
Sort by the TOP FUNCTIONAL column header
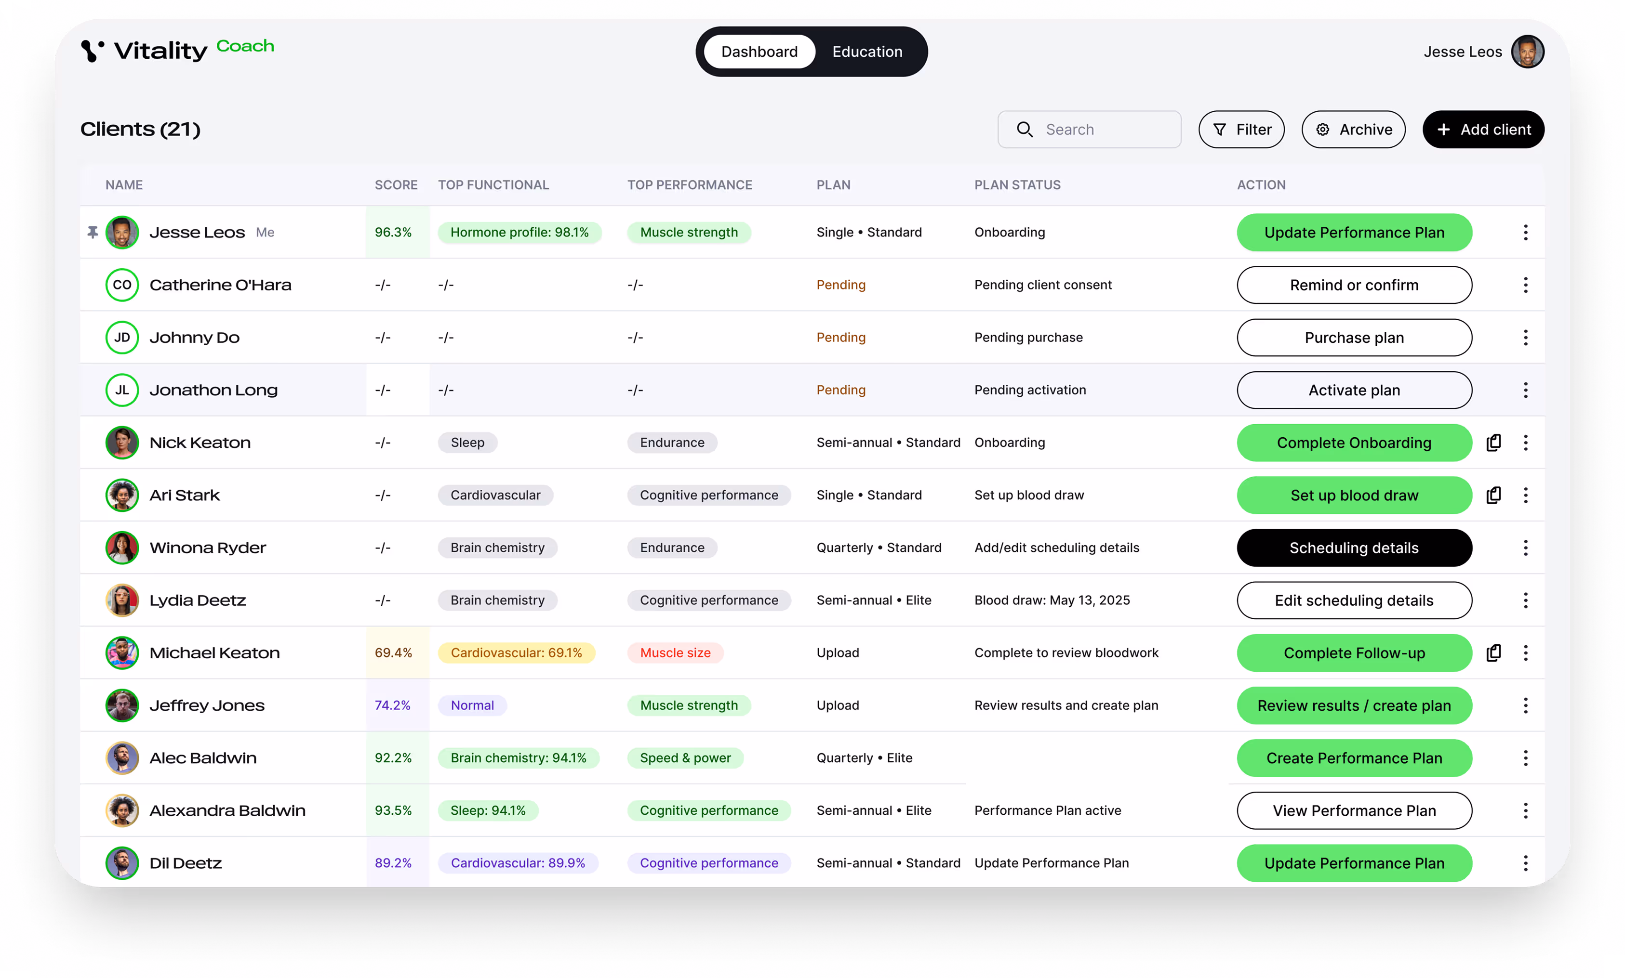pyautogui.click(x=493, y=184)
